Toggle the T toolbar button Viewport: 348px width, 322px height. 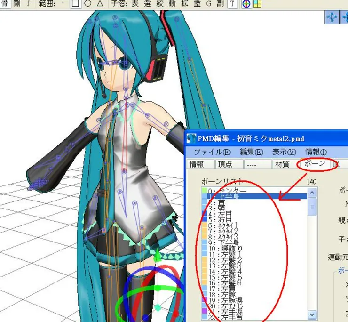pyautogui.click(x=232, y=4)
